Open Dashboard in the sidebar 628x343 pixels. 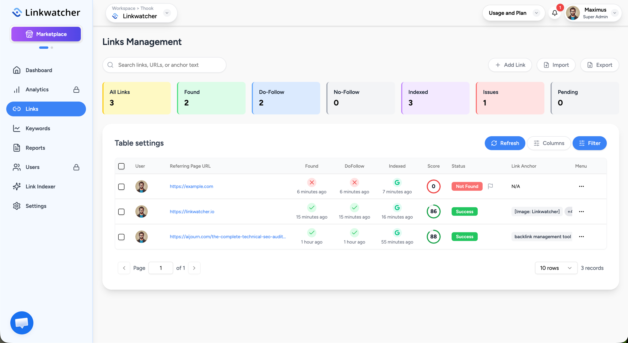pyautogui.click(x=46, y=70)
